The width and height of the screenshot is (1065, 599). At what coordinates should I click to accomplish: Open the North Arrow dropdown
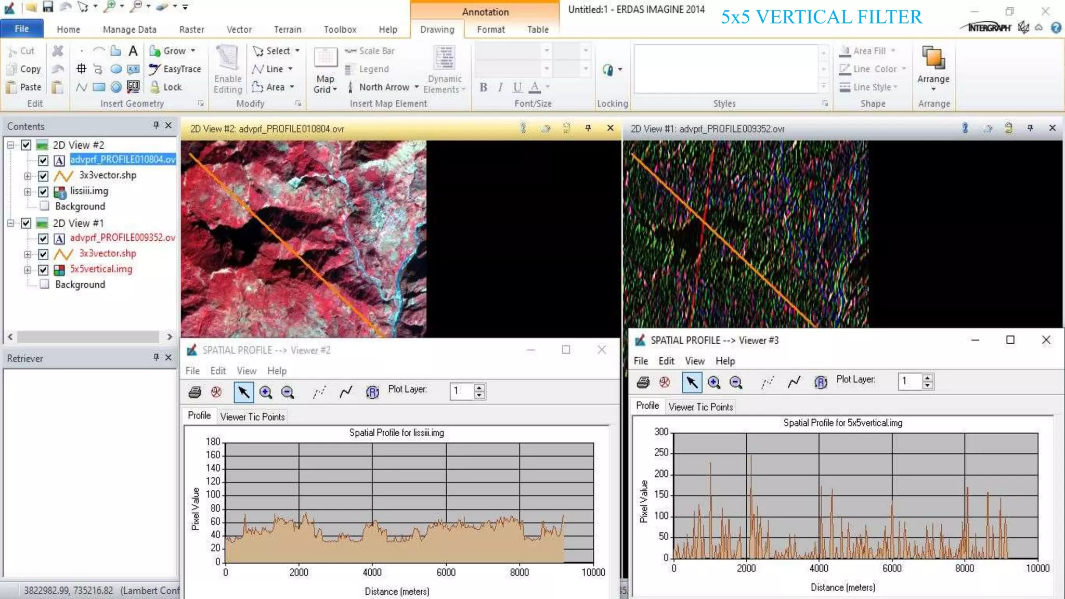(417, 87)
